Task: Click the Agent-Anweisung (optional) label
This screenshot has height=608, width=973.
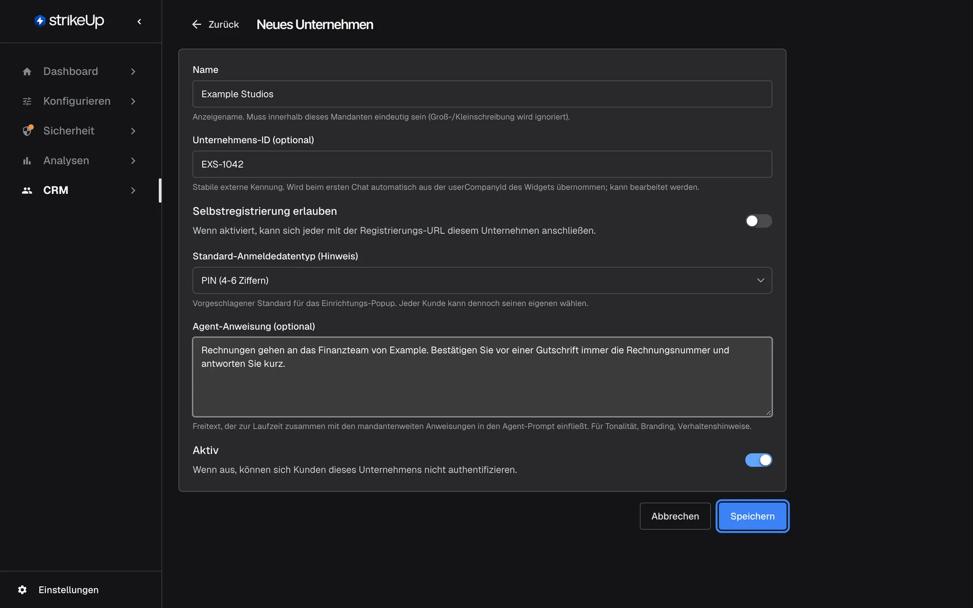Action: (254, 326)
